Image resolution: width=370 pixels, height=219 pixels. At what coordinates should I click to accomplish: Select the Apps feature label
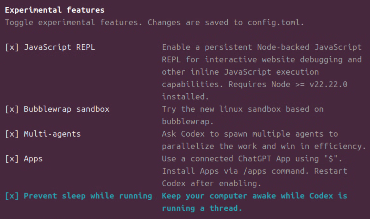click(x=33, y=159)
